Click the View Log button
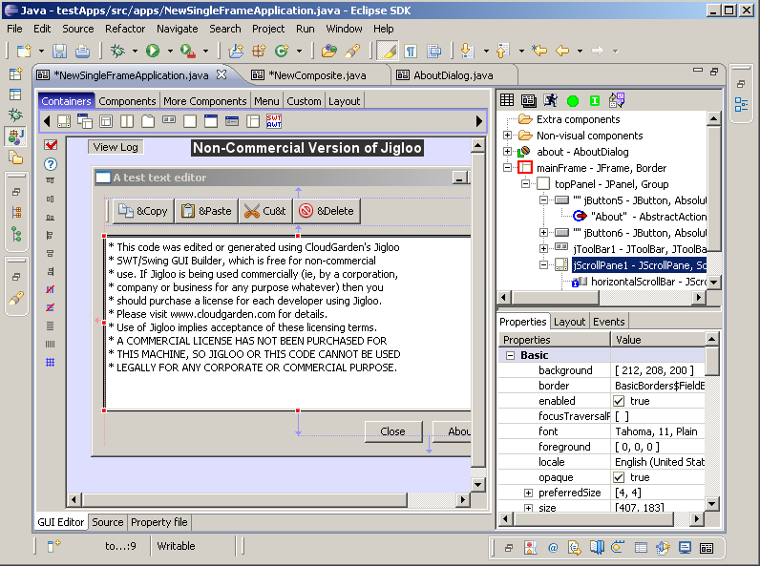760x567 pixels. tap(116, 147)
